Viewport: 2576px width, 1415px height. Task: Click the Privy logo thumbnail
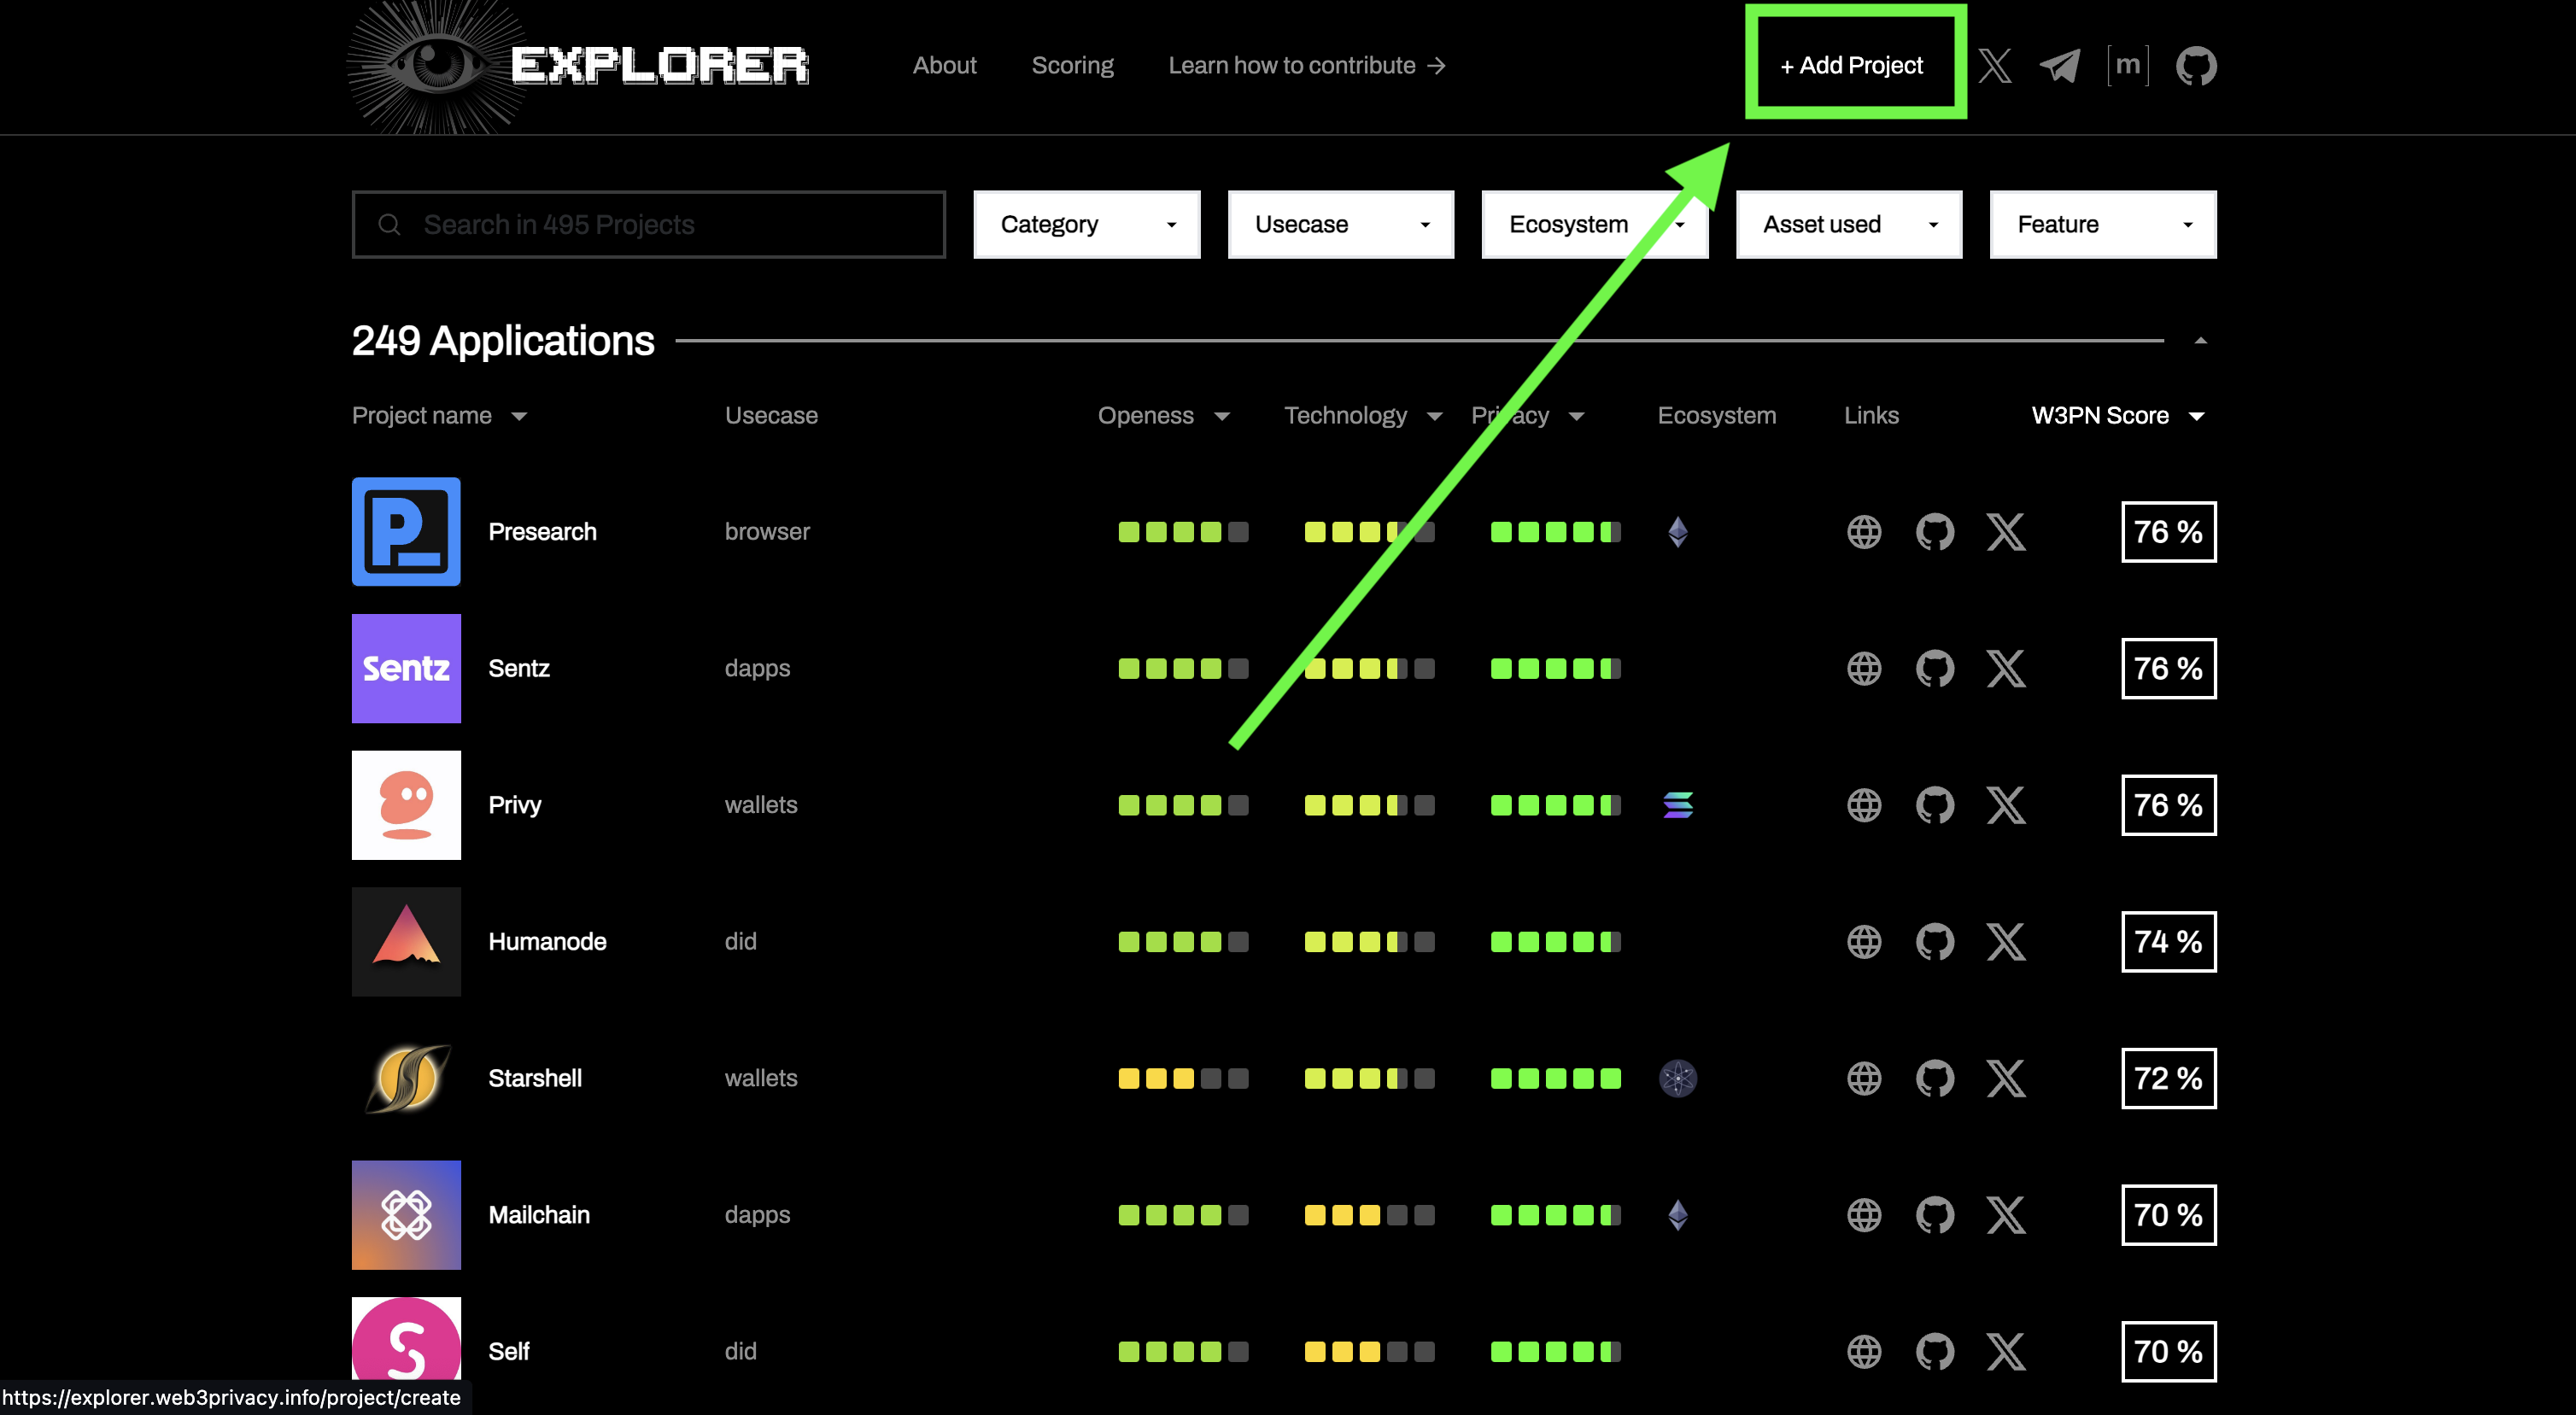pyautogui.click(x=406, y=805)
